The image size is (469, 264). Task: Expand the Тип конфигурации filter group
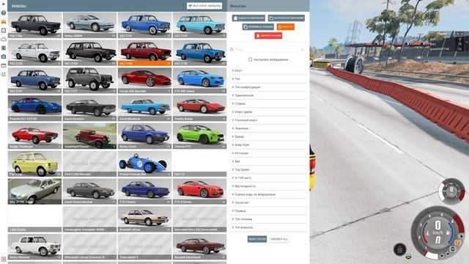point(268,87)
